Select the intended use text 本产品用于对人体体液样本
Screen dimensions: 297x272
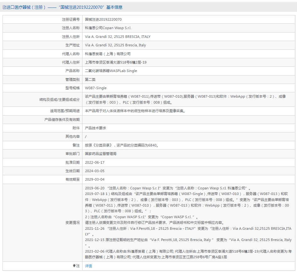click(135, 111)
